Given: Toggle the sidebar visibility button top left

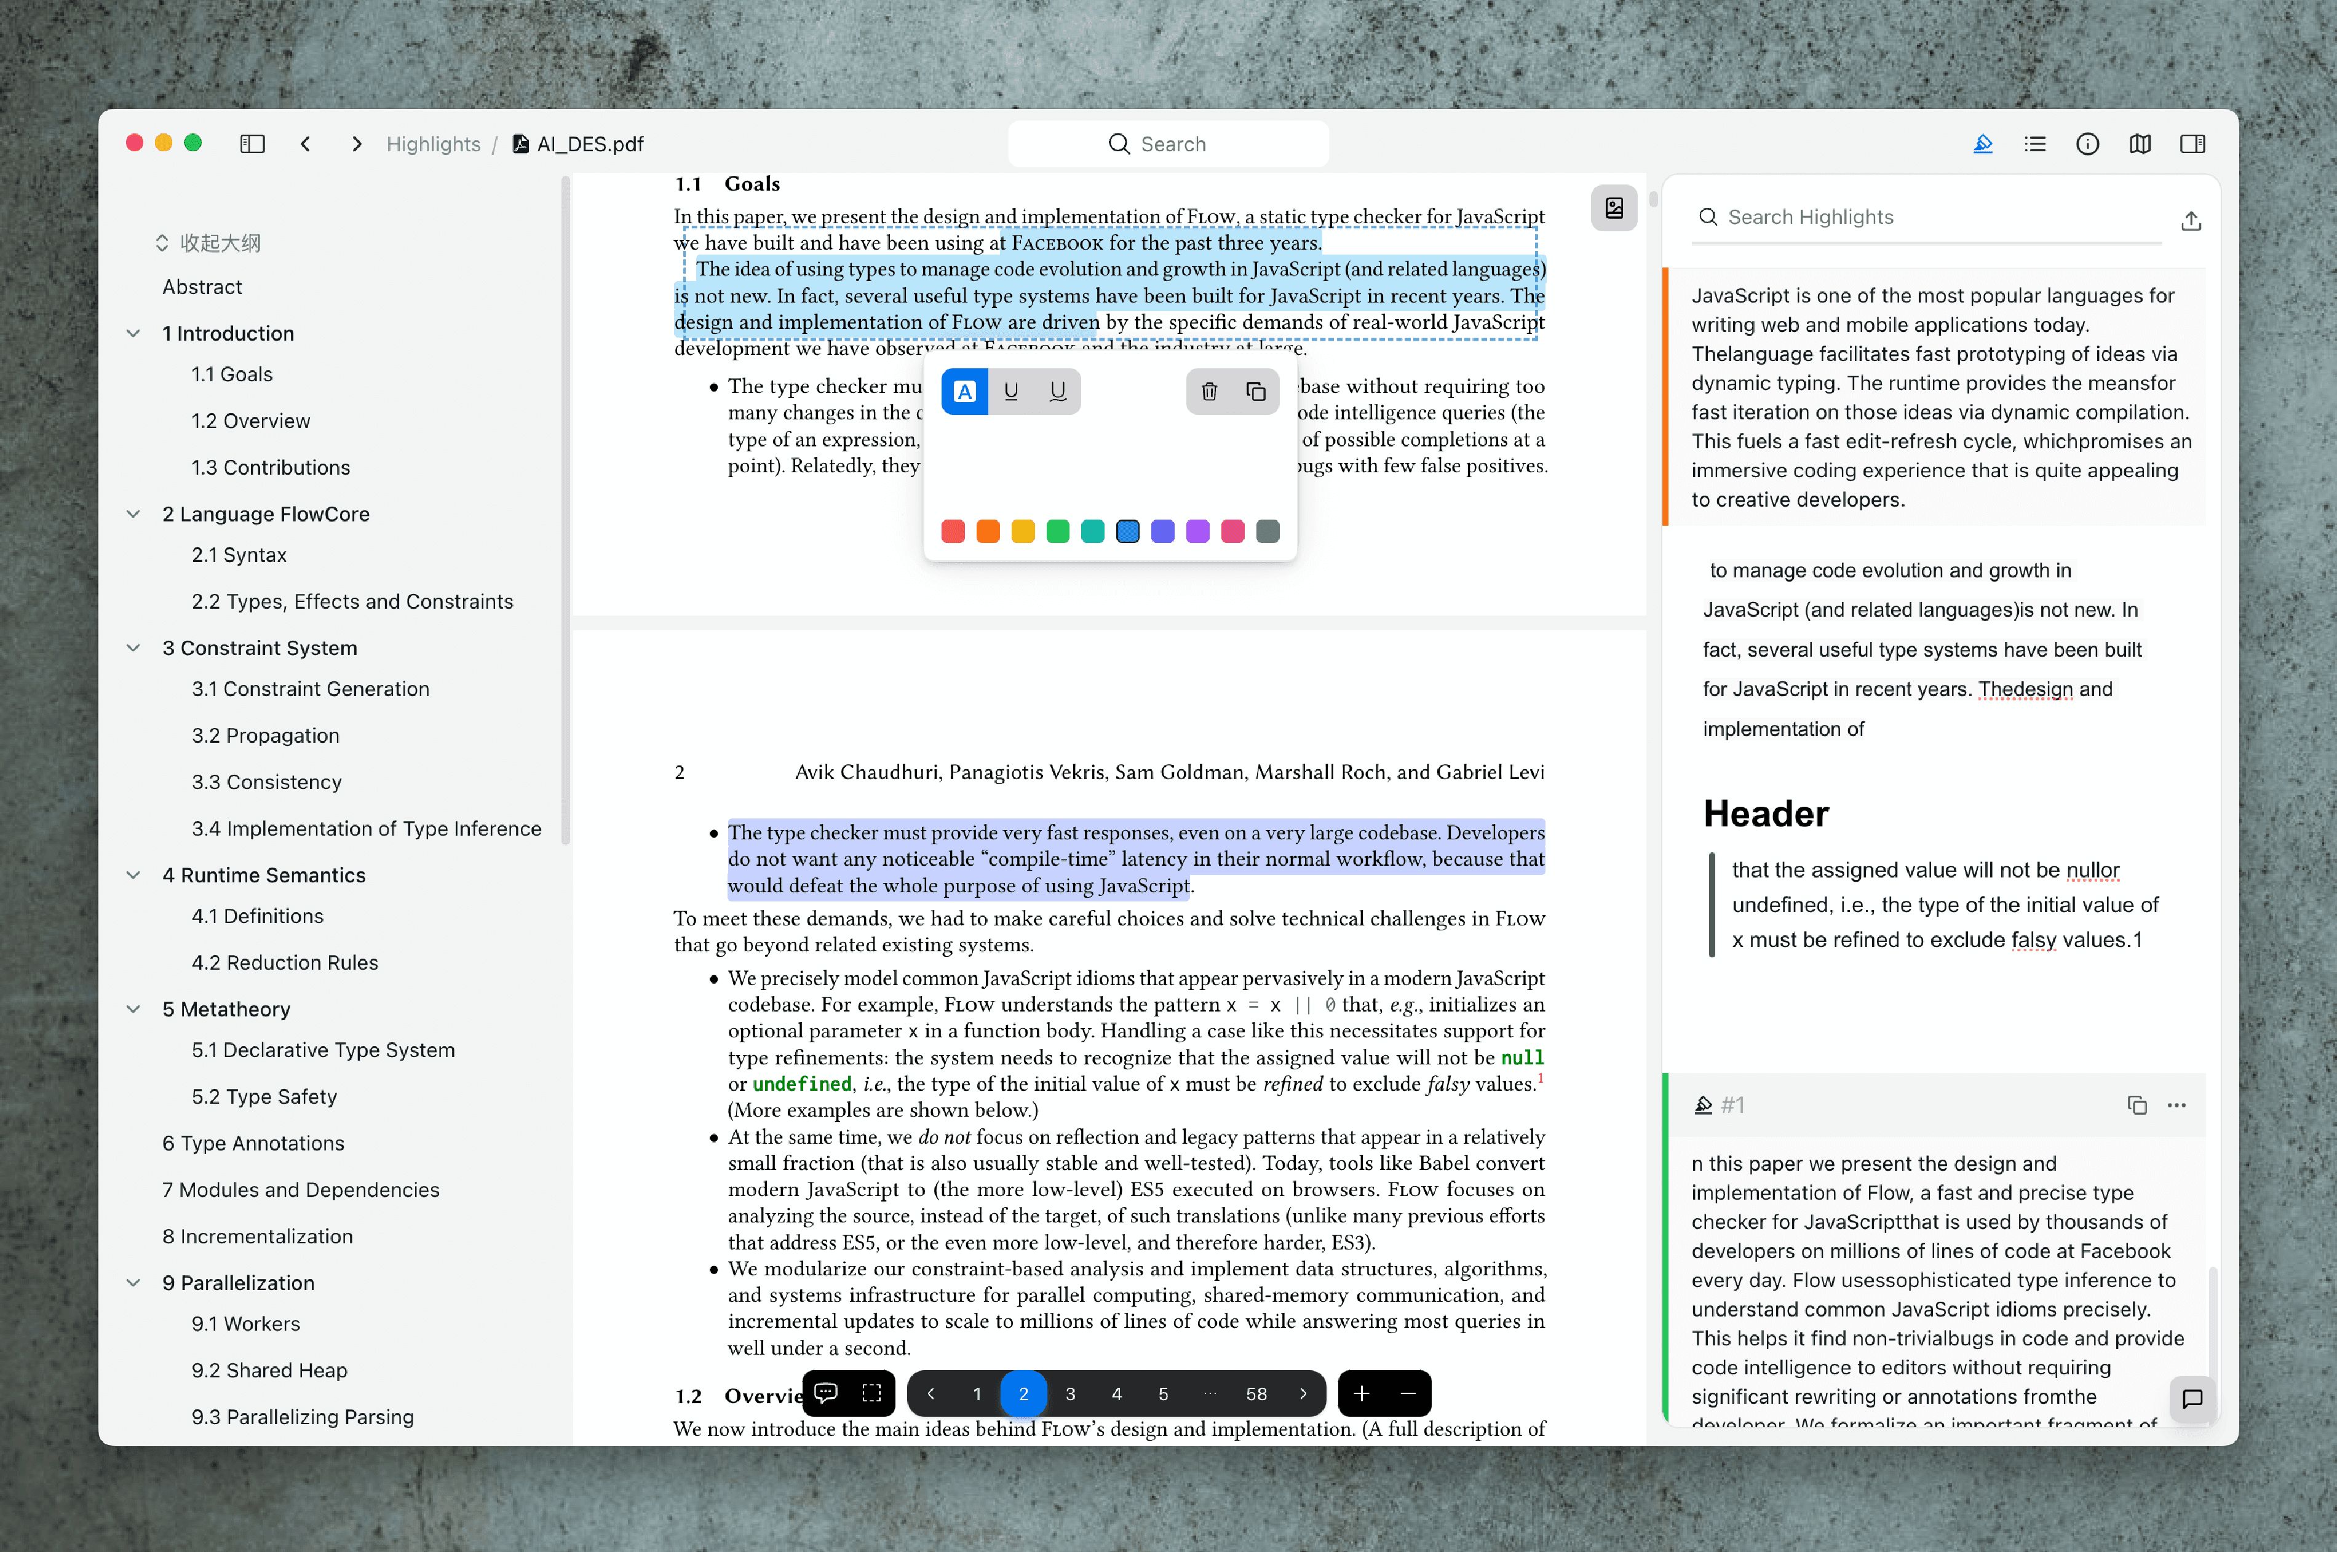Looking at the screenshot, I should coord(252,143).
